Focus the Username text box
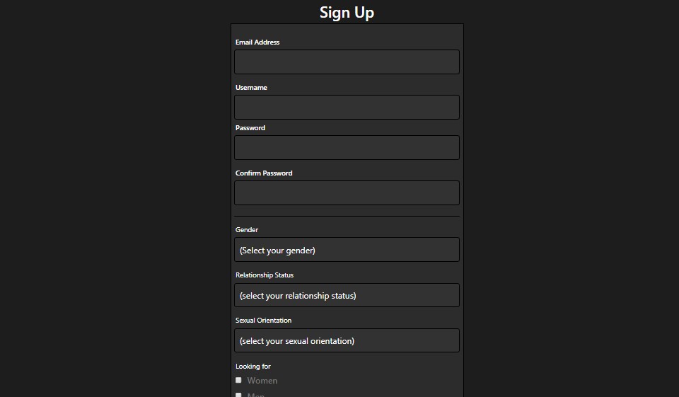This screenshot has width=679, height=397. coord(347,108)
